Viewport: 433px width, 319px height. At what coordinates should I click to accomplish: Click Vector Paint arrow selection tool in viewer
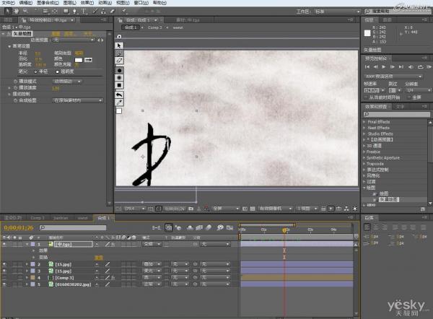tap(119, 45)
